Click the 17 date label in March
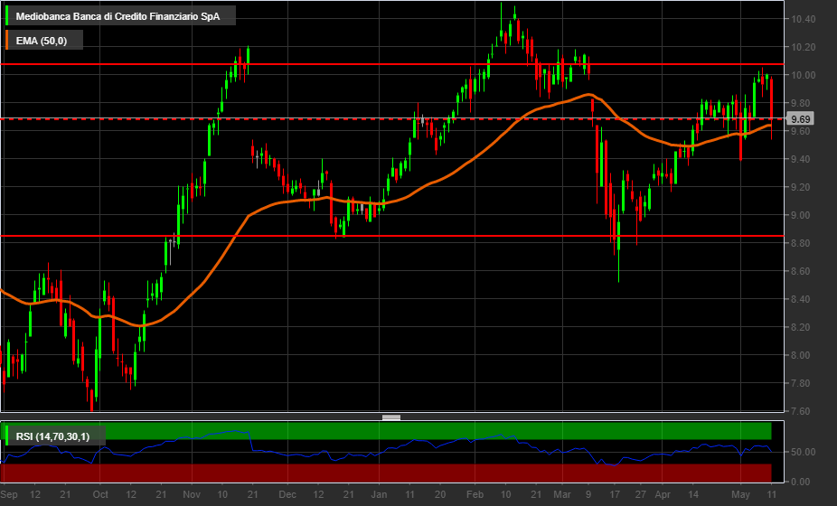837x506 pixels. [x=615, y=495]
